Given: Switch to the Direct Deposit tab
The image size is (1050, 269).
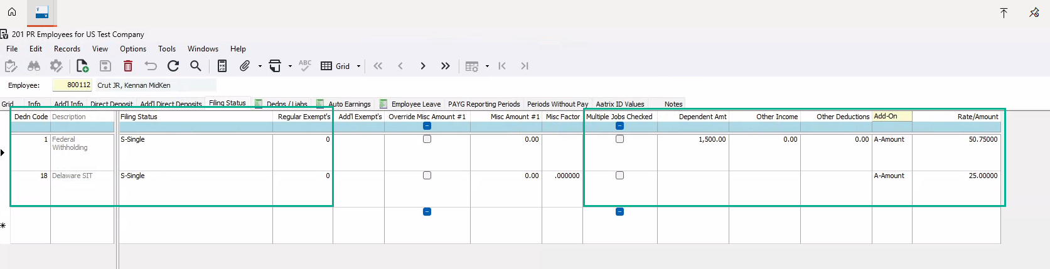Looking at the screenshot, I should (112, 104).
